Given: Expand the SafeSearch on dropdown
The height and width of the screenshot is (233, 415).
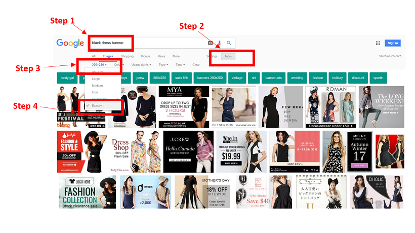Looking at the screenshot, I should (390, 56).
